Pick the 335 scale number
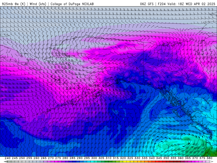Image resolution: width=217 pixels, height=163 pixels. point(145,158)
